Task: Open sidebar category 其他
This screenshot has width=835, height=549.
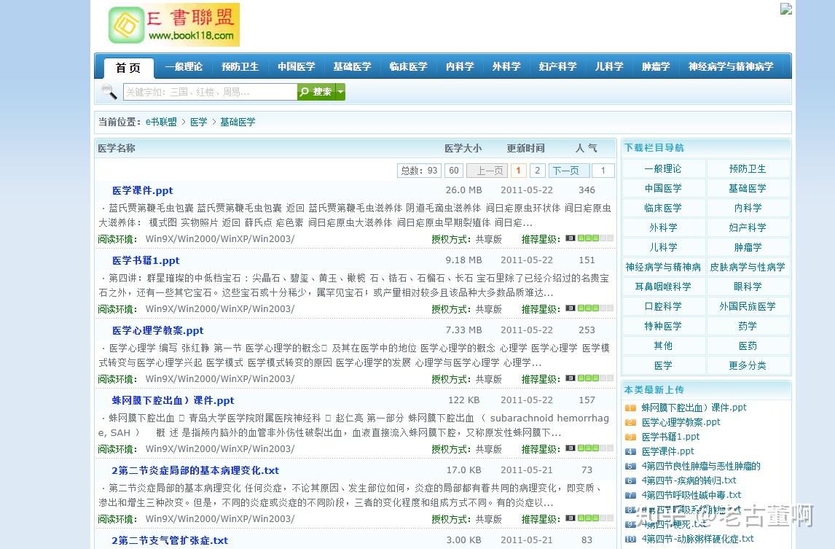Action: [663, 346]
